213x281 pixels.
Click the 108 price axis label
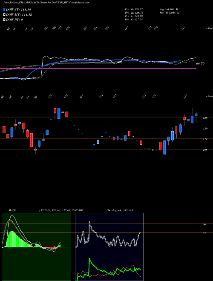(x=205, y=149)
